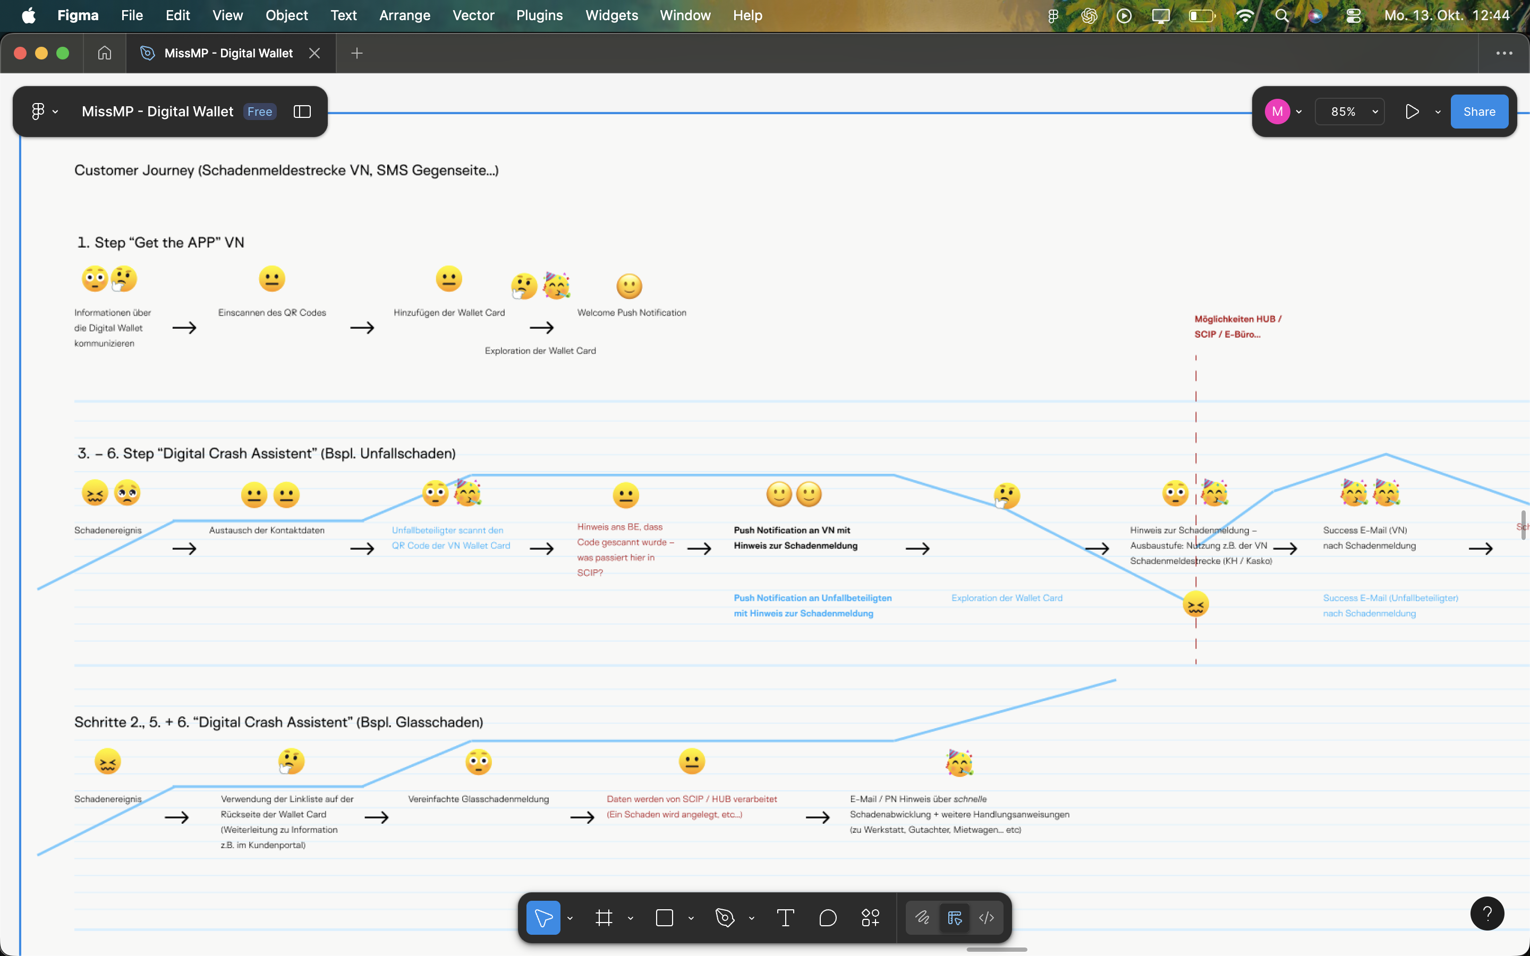The image size is (1530, 956).
Task: Select the Rectangle shape tool
Action: [665, 917]
